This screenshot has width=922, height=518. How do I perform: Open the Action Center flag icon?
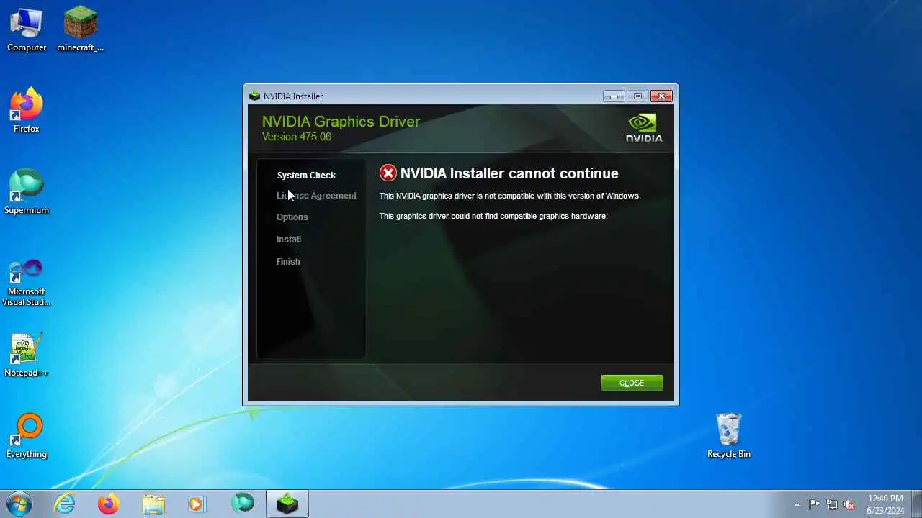tap(814, 504)
